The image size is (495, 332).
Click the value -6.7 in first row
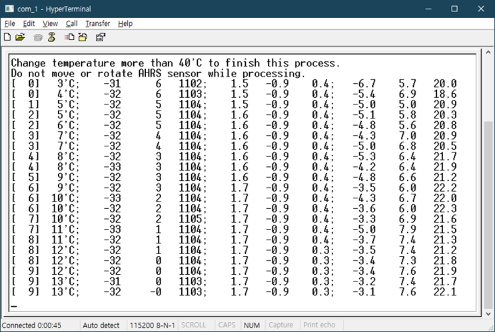(364, 84)
